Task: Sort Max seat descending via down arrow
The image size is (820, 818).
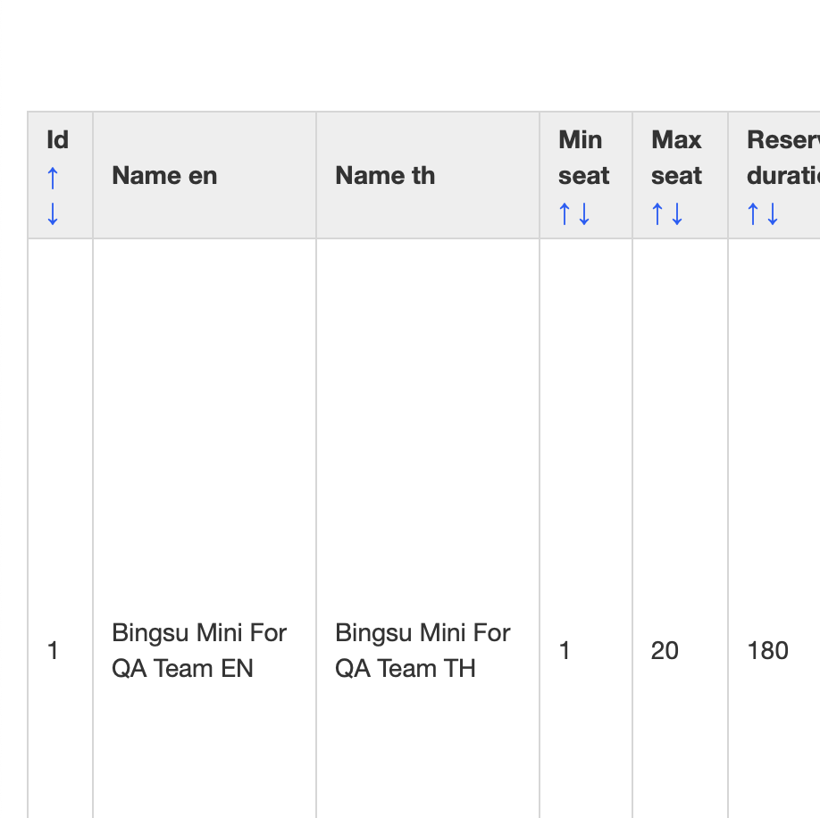Action: tap(677, 214)
